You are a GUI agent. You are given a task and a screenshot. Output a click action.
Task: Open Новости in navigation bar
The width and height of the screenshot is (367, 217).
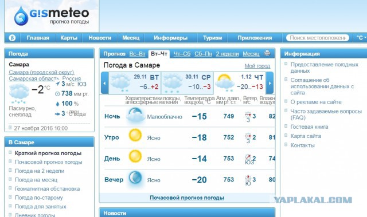click(x=100, y=38)
